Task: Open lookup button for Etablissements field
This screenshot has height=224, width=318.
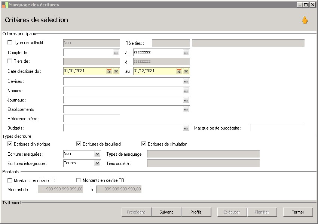Action: click(186, 109)
